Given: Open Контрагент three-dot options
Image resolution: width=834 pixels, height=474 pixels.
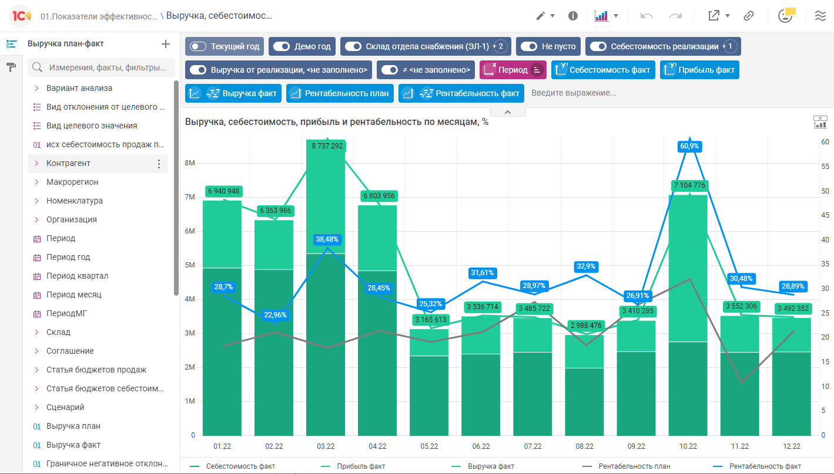Looking at the screenshot, I should click(x=159, y=164).
